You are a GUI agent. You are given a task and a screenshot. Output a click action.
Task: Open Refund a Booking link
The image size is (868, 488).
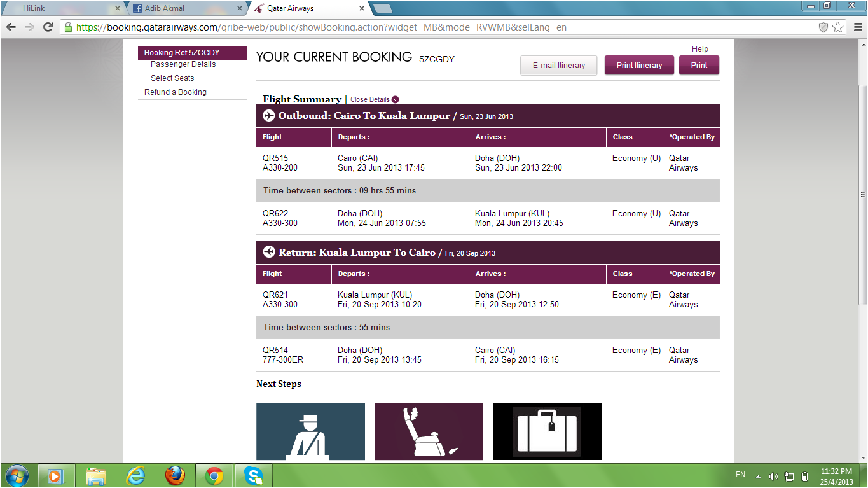tap(176, 92)
